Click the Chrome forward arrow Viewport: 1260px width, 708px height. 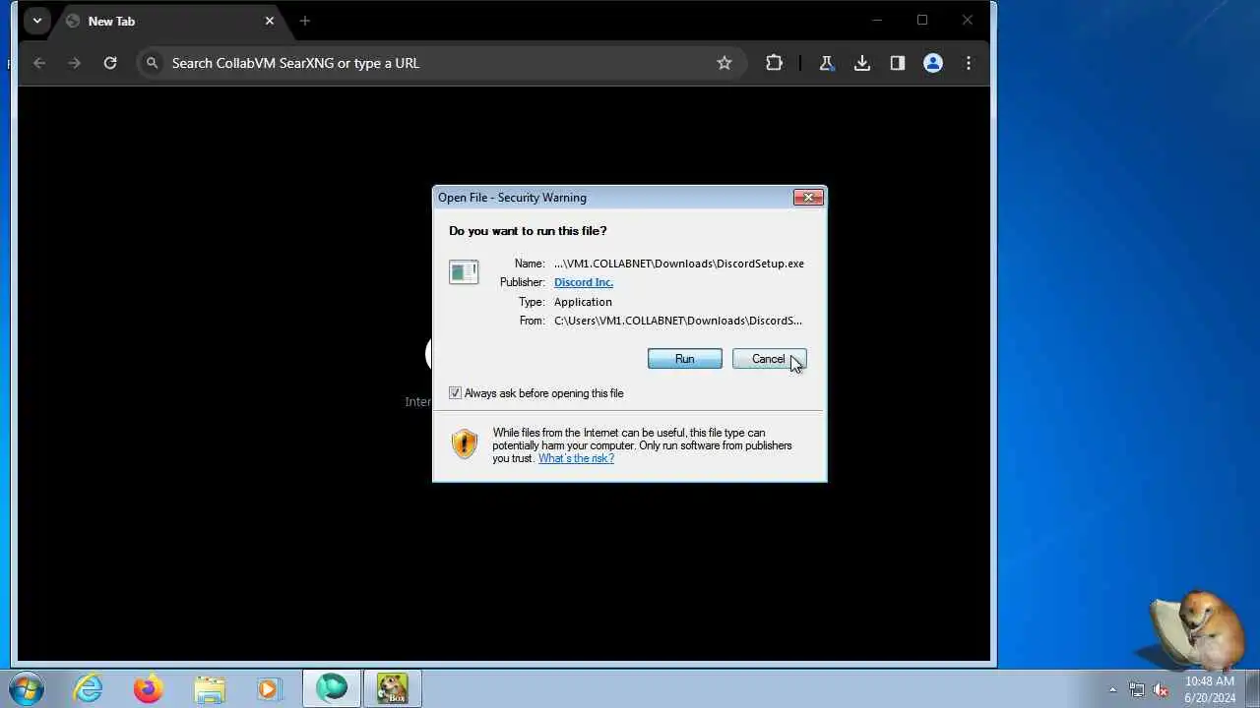click(74, 63)
